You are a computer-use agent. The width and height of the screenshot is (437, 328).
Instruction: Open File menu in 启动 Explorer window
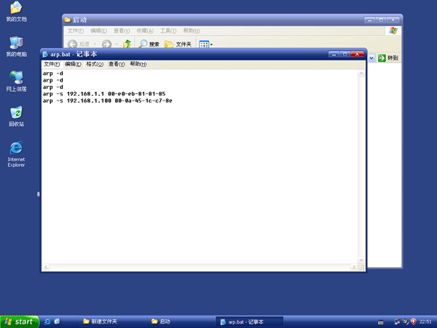[x=76, y=31]
